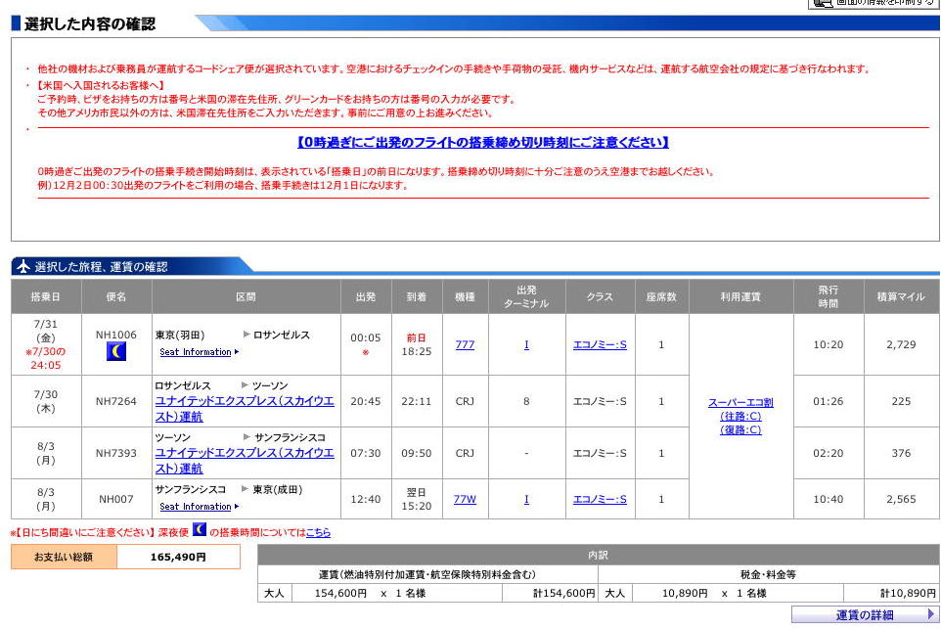The width and height of the screenshot is (941, 629).
Task: Select flight number NH007 cell
Action: [116, 499]
